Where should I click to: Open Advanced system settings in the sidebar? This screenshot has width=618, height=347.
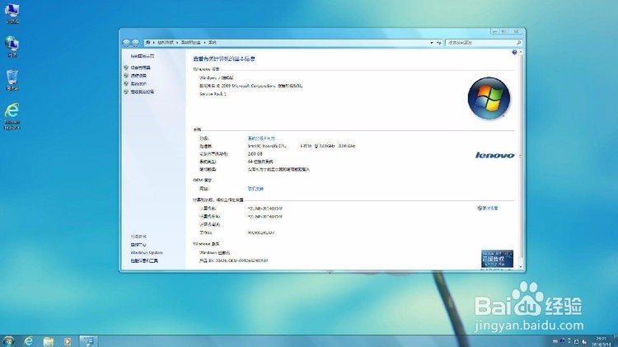143,91
